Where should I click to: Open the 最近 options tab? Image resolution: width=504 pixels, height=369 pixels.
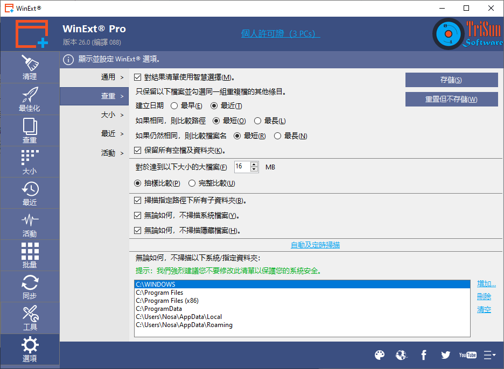click(x=94, y=133)
